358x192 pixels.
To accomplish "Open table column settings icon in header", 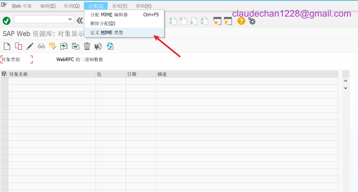I will (x=4, y=74).
